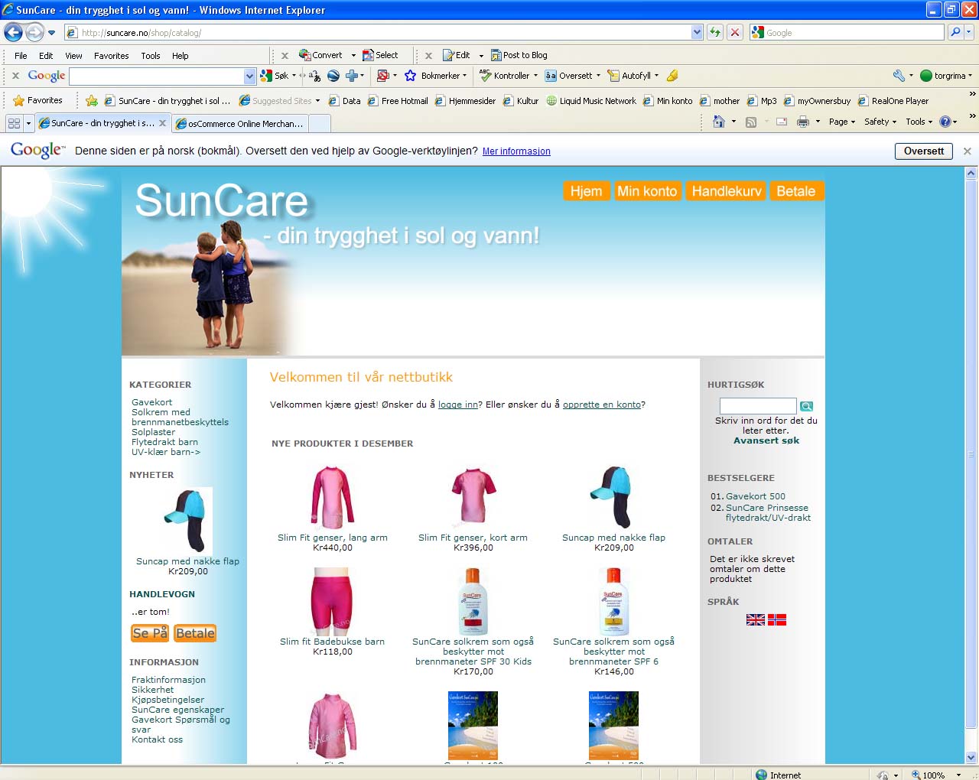Click the Hjem navigation button
This screenshot has width=979, height=780.
coord(586,191)
